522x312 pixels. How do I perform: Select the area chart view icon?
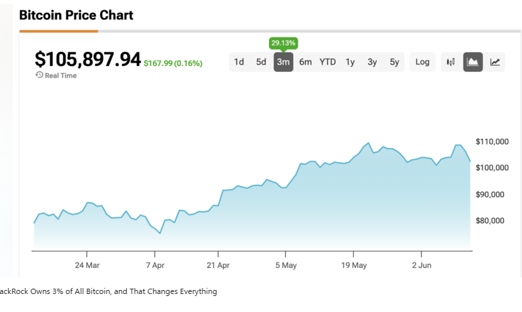tap(473, 62)
